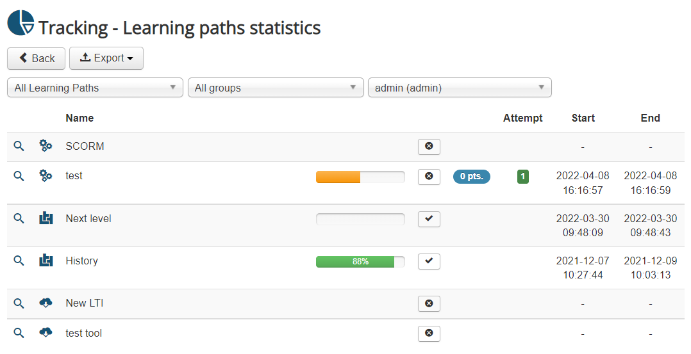Click the 0 pts. score badge

471,177
